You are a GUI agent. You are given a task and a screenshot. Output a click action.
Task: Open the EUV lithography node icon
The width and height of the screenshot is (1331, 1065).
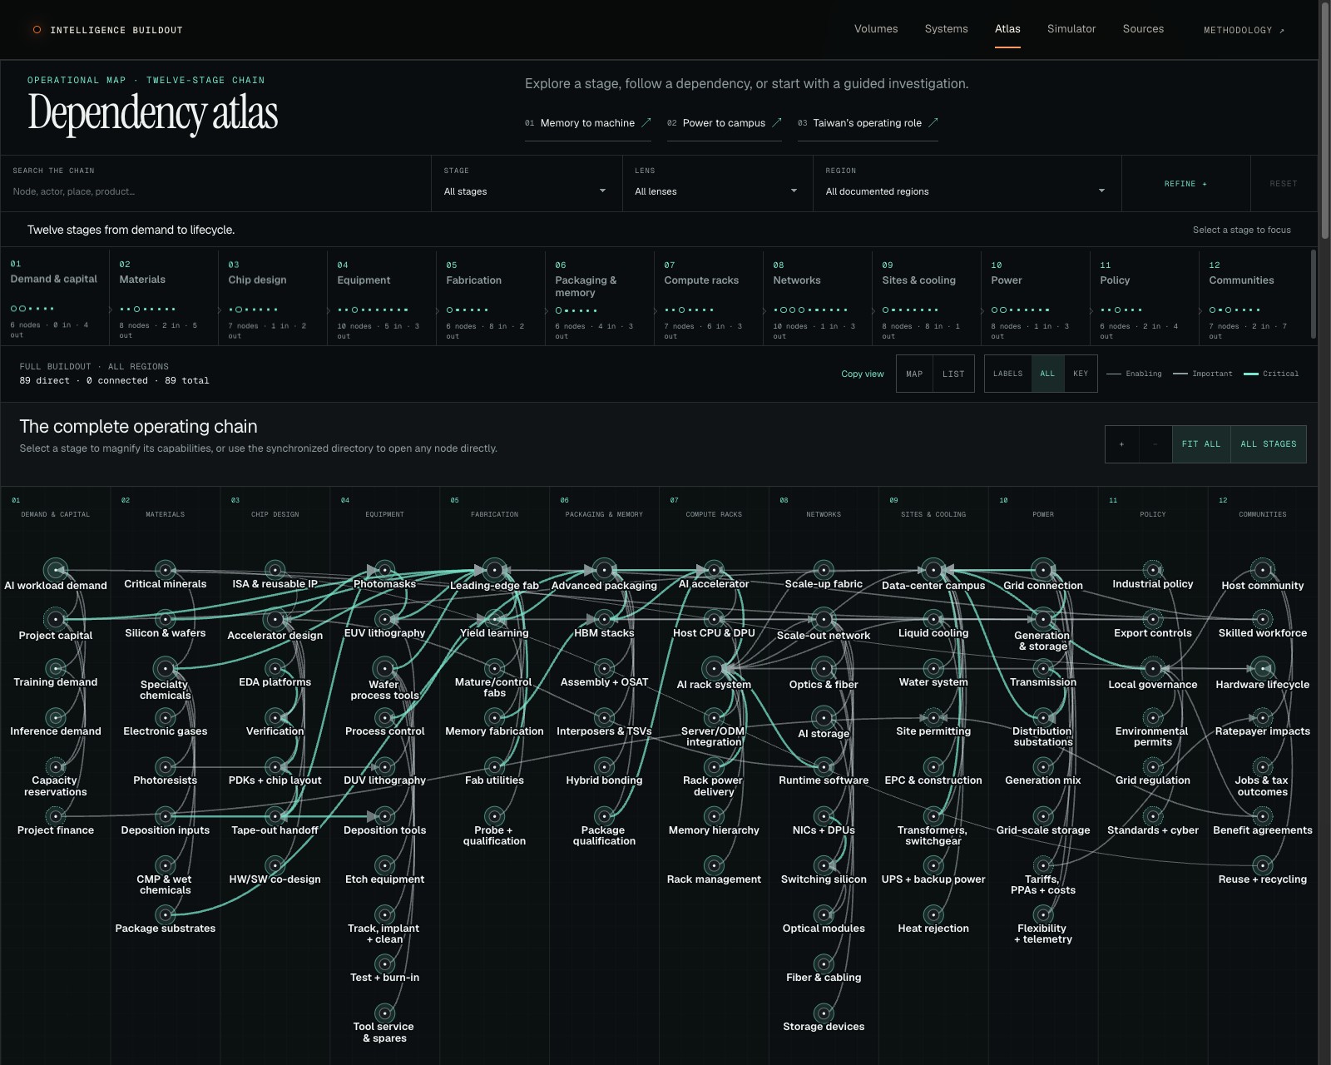pos(384,619)
